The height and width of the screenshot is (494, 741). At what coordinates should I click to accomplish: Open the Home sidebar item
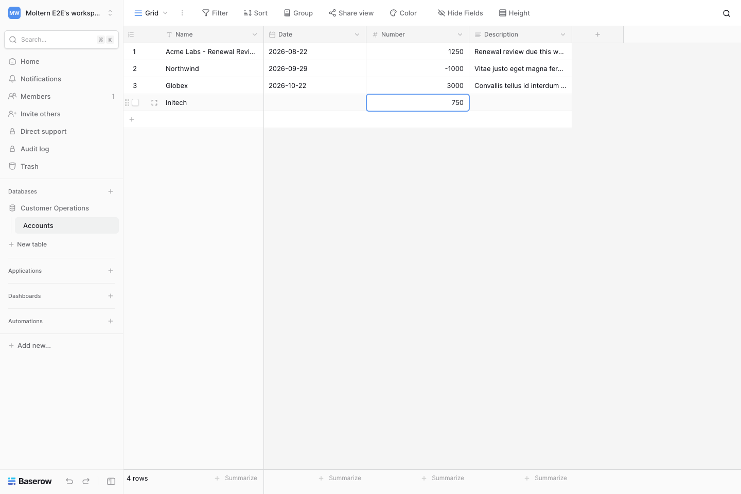click(x=61, y=61)
